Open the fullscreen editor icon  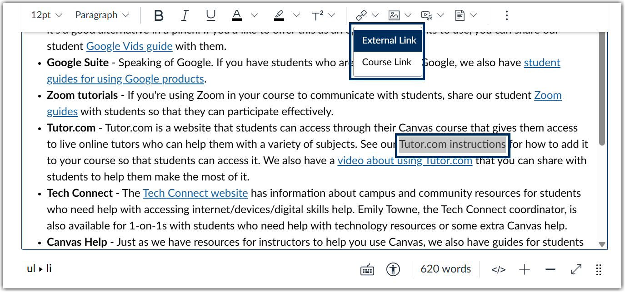pyautogui.click(x=576, y=270)
